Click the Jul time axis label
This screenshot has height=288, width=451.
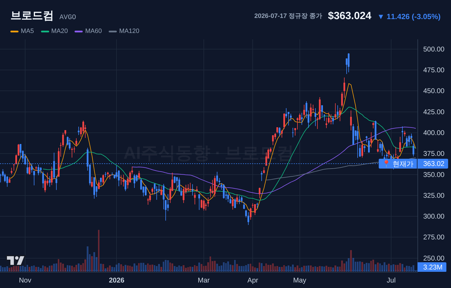[391, 280]
